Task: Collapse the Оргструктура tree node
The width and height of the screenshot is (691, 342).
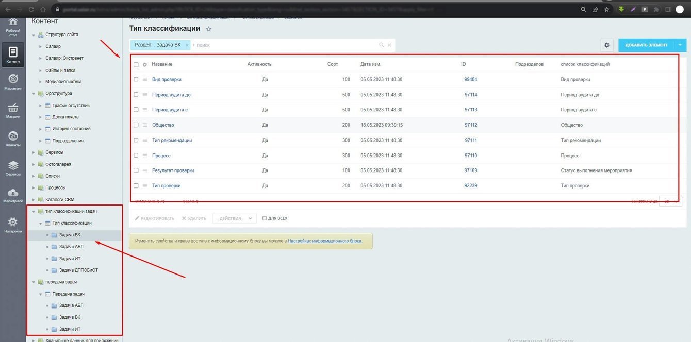Action: [34, 94]
